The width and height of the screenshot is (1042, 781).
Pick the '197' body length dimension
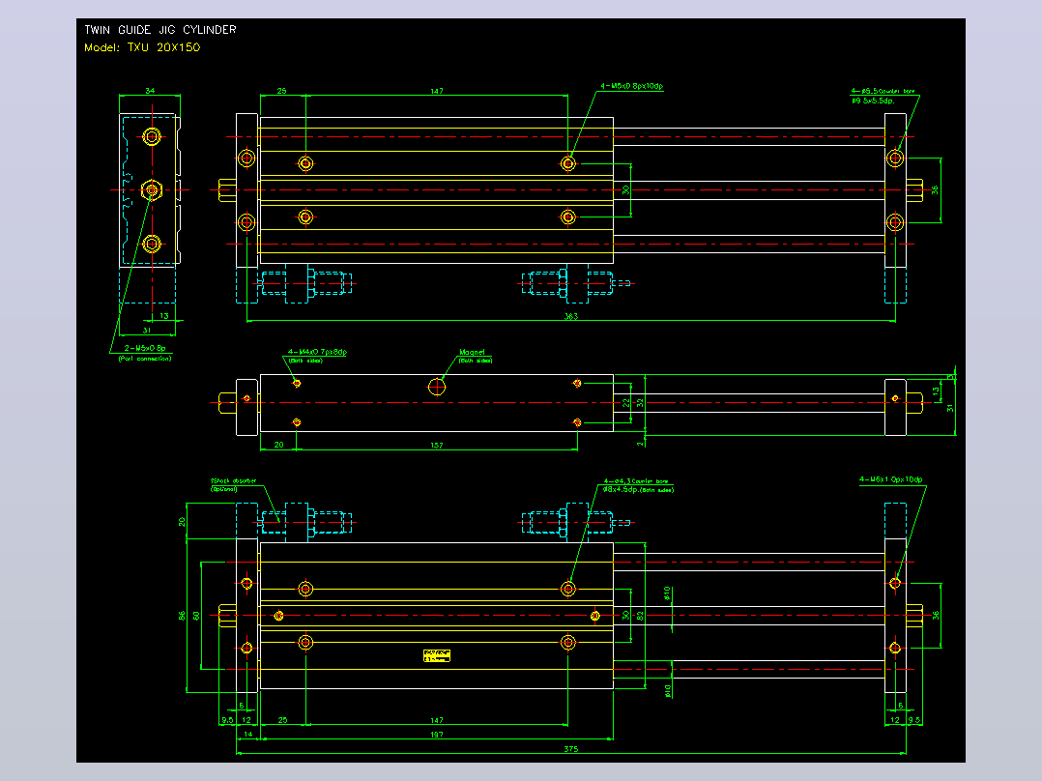coord(437,735)
